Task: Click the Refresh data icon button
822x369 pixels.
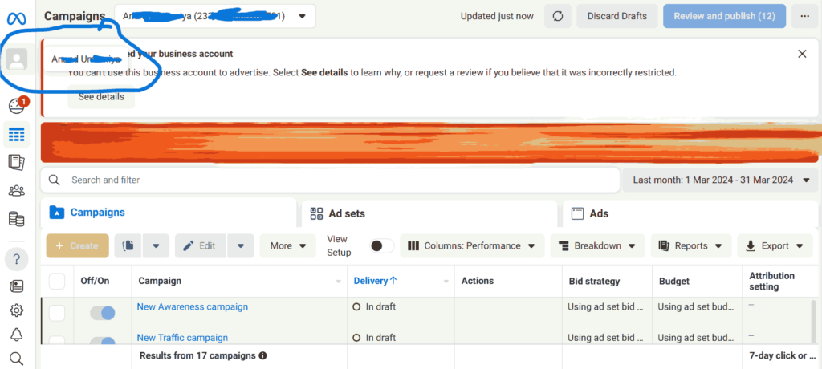Action: (x=558, y=16)
